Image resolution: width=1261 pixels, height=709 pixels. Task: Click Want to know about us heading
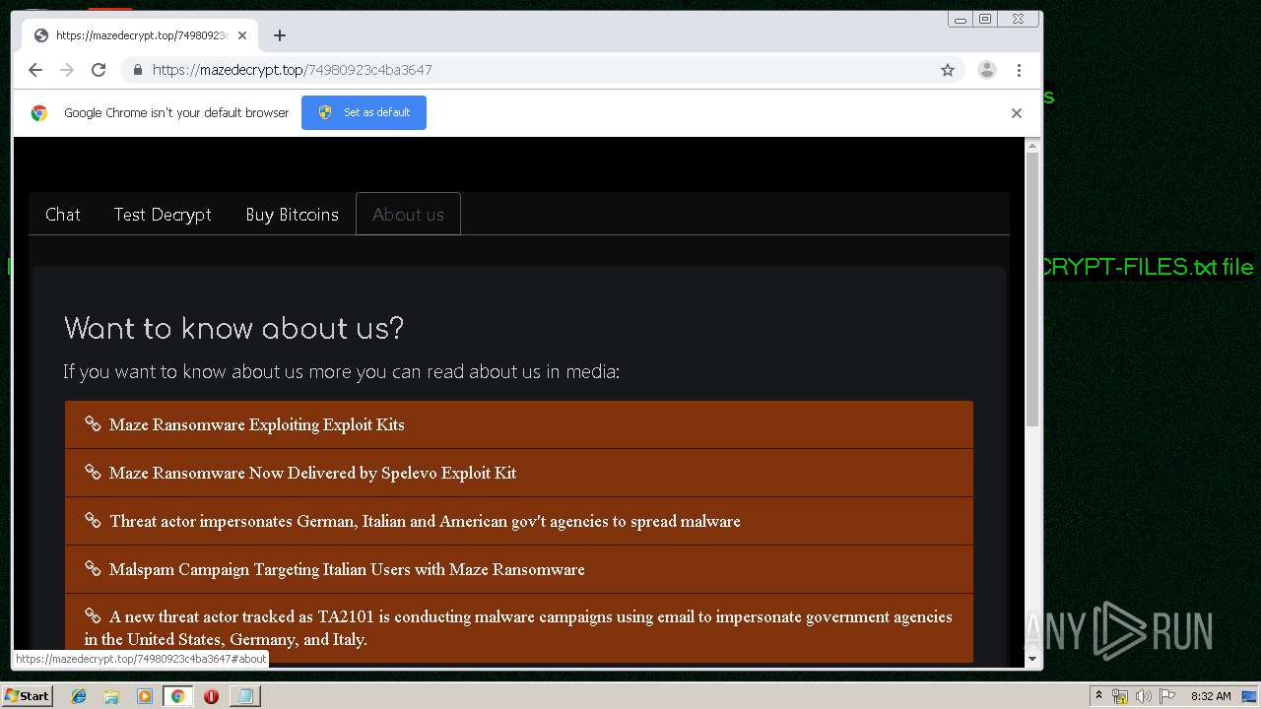click(233, 329)
